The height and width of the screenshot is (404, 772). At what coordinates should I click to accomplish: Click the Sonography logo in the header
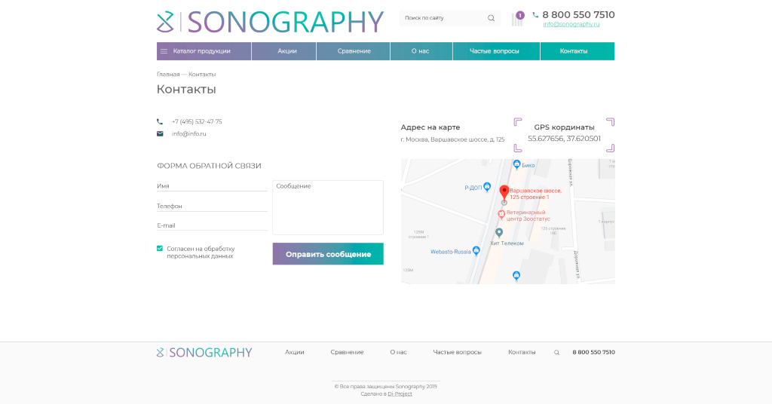[270, 21]
